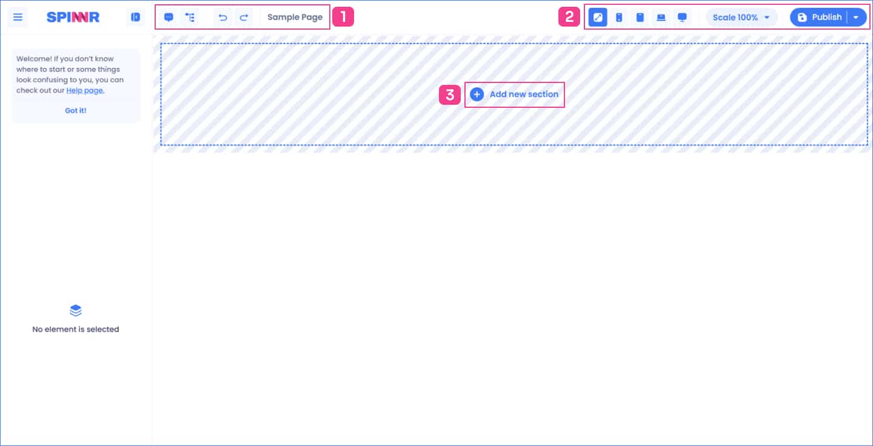The image size is (873, 446).
Task: Collapse the left sidebar panel
Action: click(x=135, y=17)
